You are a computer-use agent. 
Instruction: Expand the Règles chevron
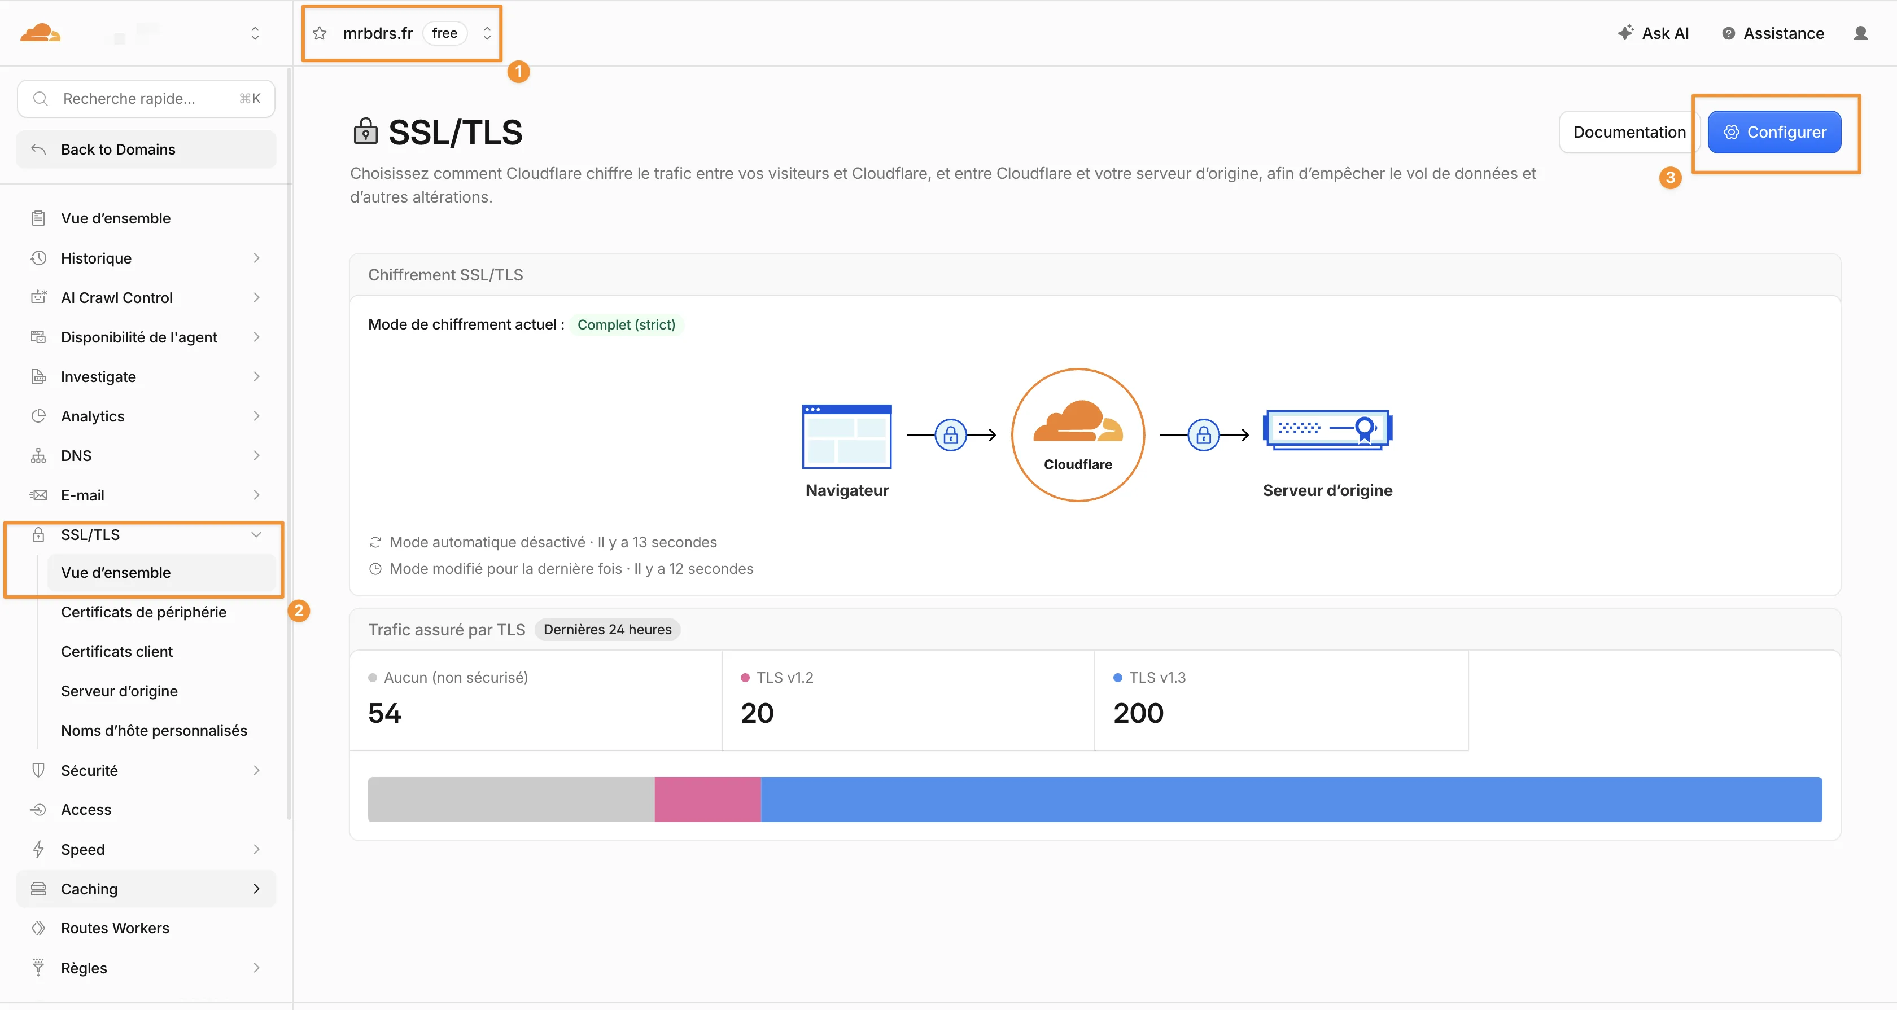point(256,968)
